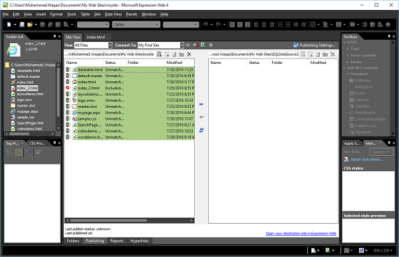
Task: Open the Data View menu
Action: pos(113,14)
